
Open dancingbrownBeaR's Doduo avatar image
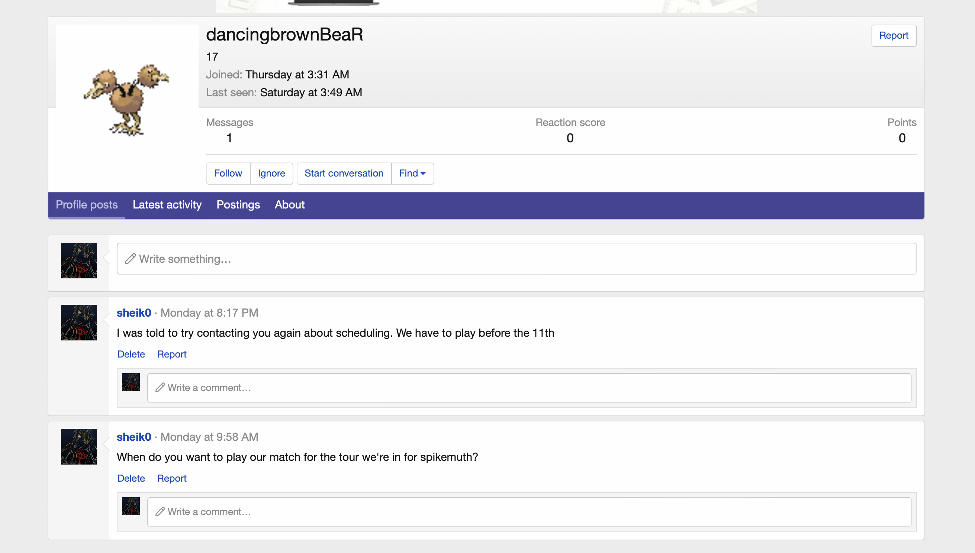(x=127, y=96)
